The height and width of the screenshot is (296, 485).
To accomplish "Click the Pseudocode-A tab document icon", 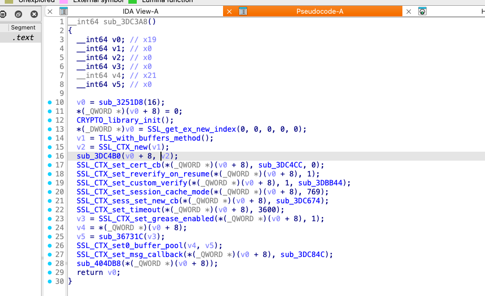I will [243, 12].
